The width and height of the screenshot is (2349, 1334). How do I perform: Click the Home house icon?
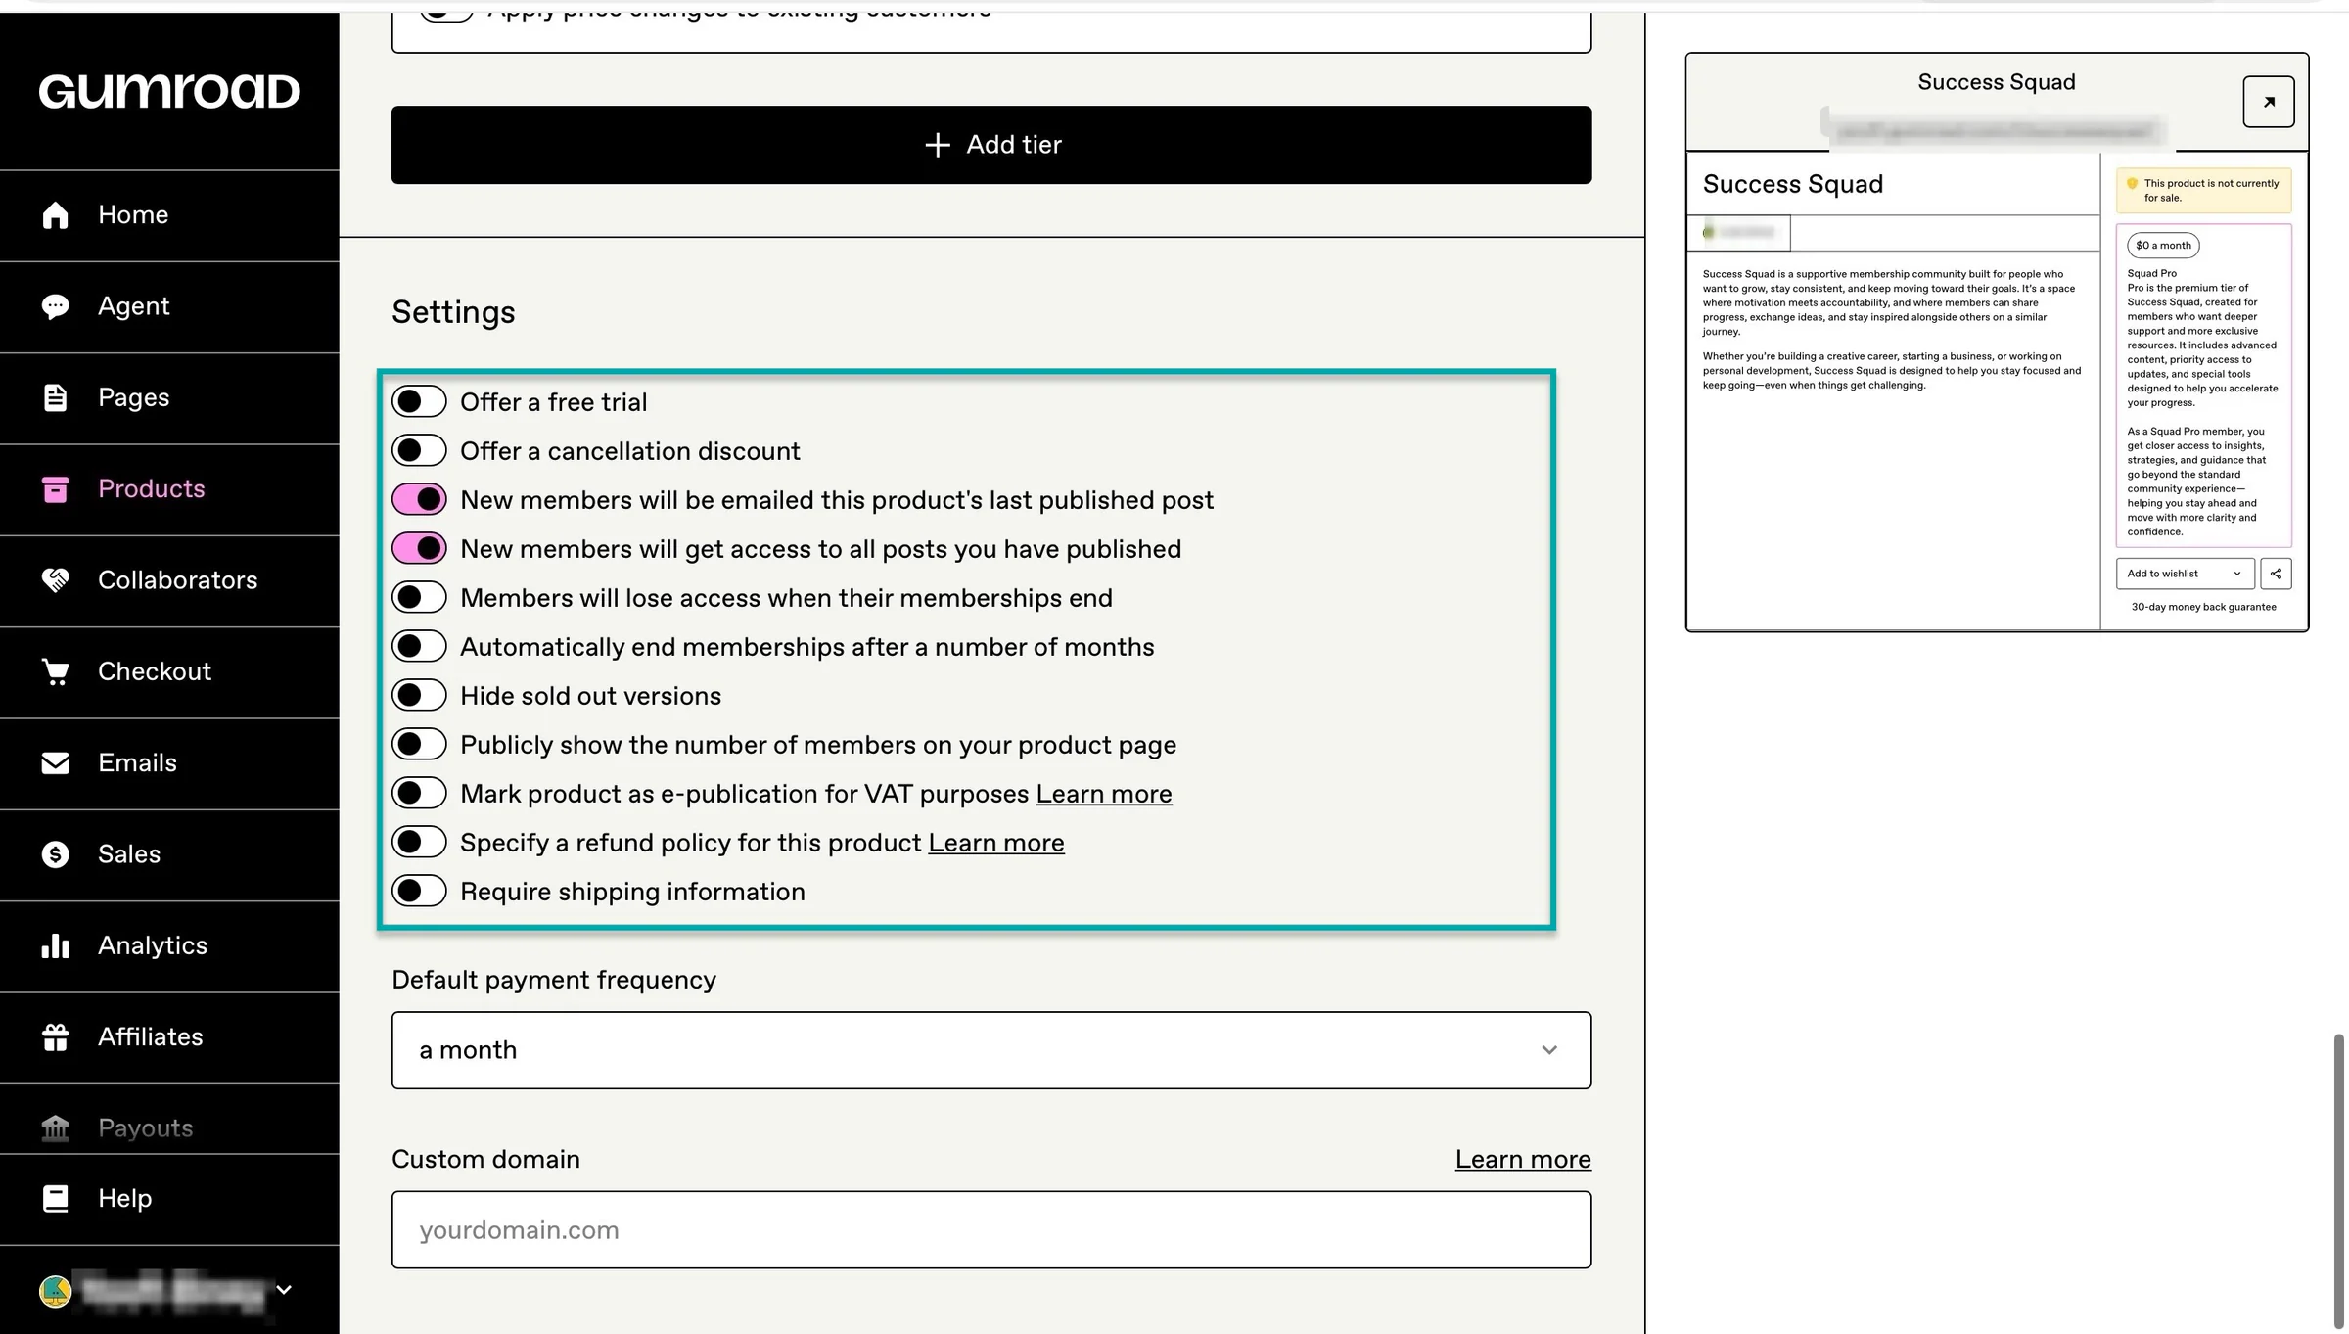point(56,215)
